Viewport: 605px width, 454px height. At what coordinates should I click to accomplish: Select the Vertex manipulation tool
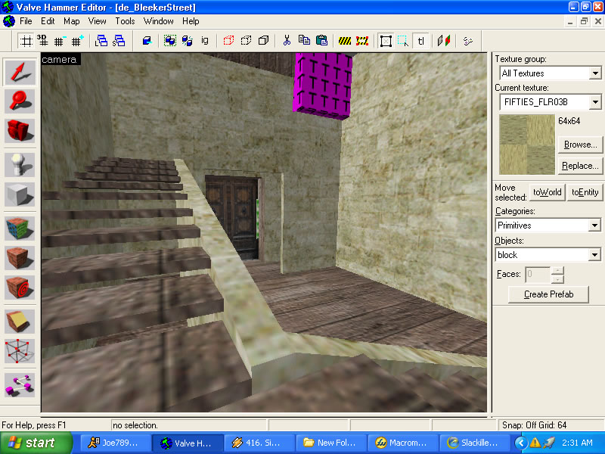pos(20,350)
